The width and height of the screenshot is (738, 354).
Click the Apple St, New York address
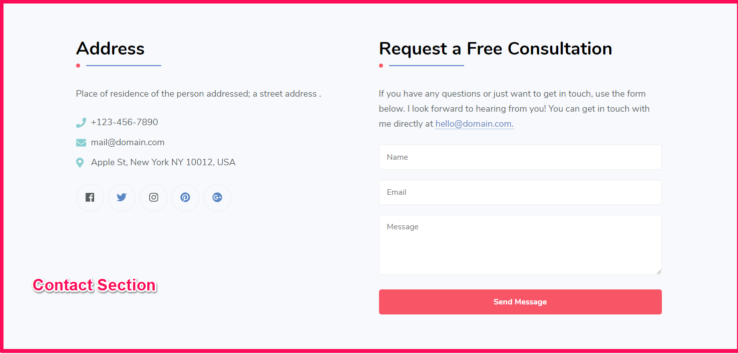coord(163,162)
